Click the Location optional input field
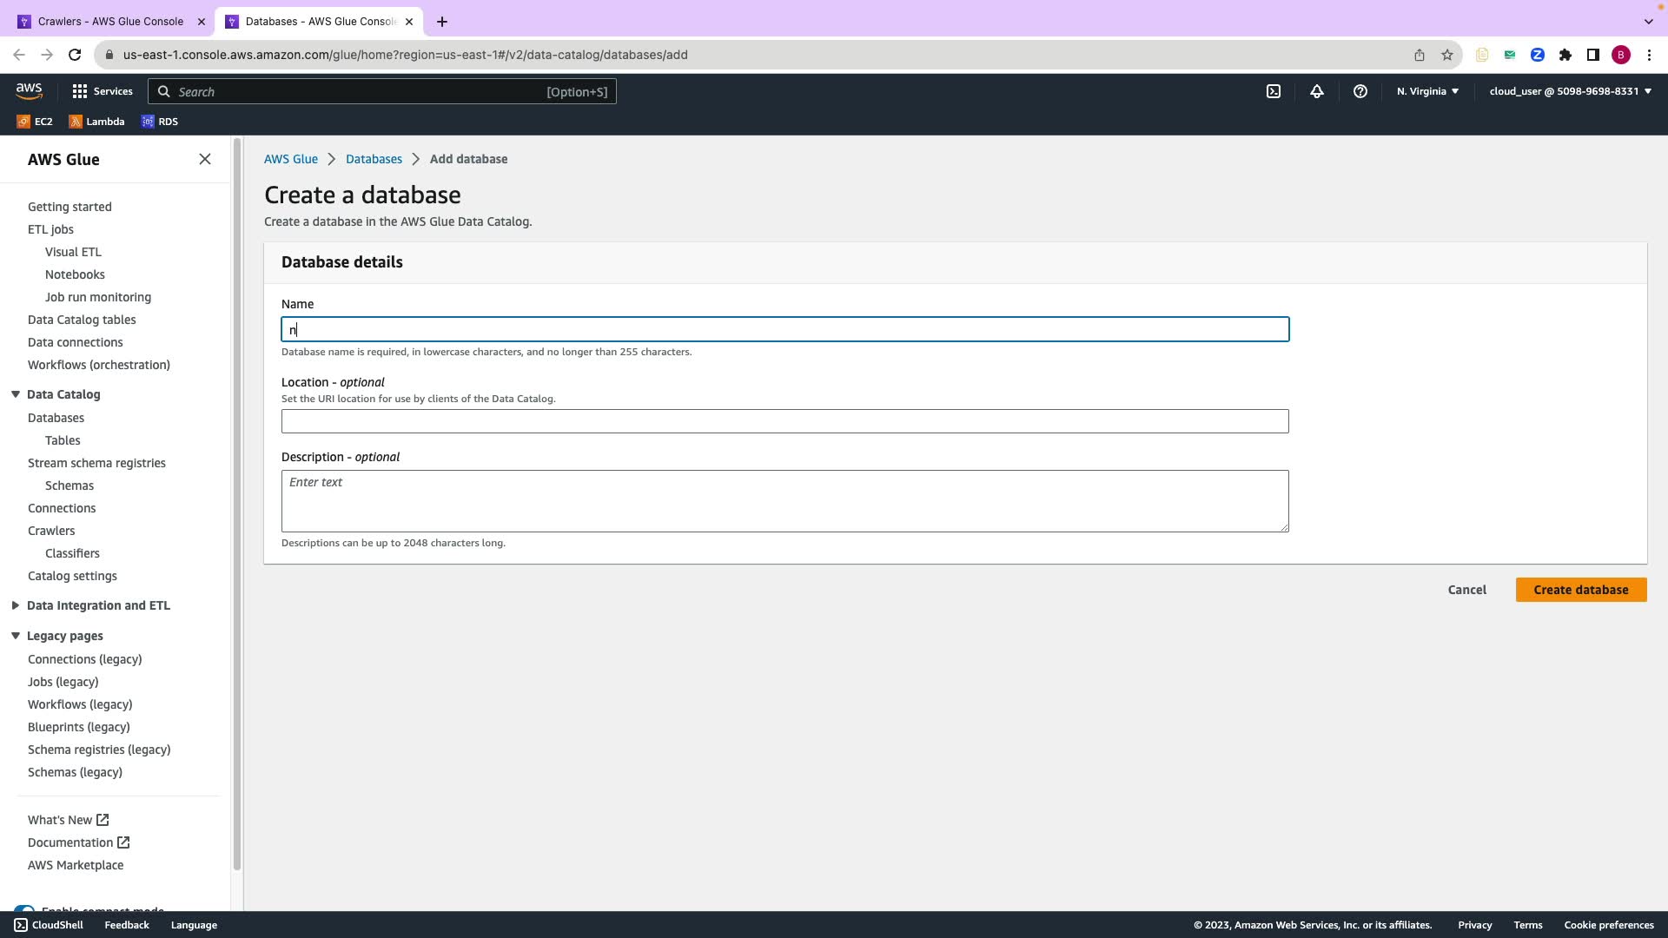 784,421
